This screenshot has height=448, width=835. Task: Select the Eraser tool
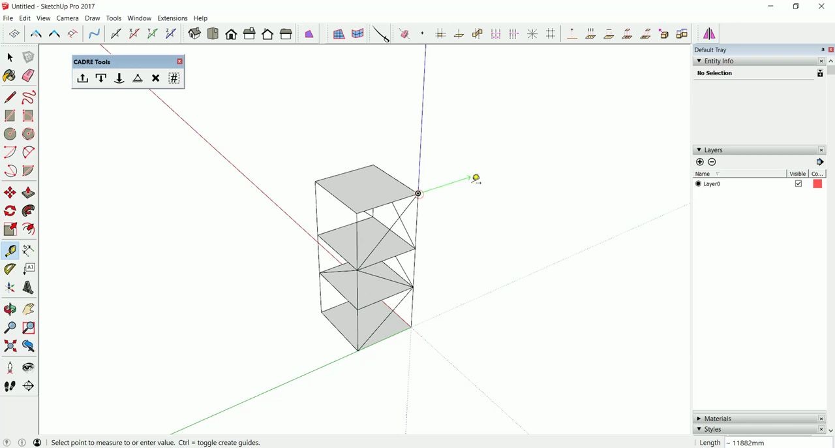(x=28, y=76)
